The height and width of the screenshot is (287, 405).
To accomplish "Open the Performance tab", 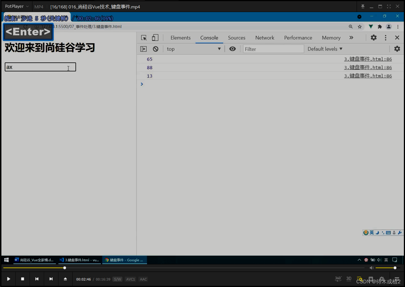I will coord(298,38).
